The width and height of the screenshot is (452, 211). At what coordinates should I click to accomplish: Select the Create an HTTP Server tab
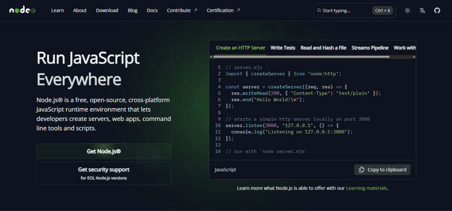[x=241, y=48]
